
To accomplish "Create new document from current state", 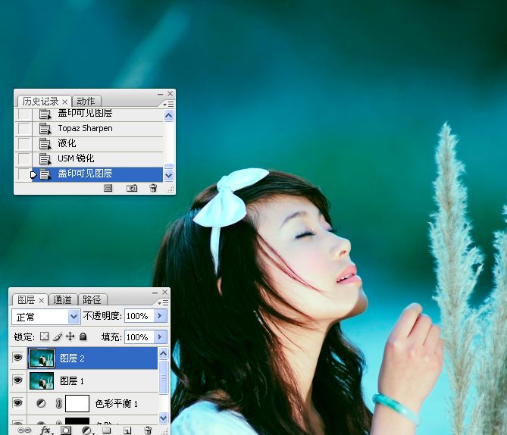I will point(108,188).
